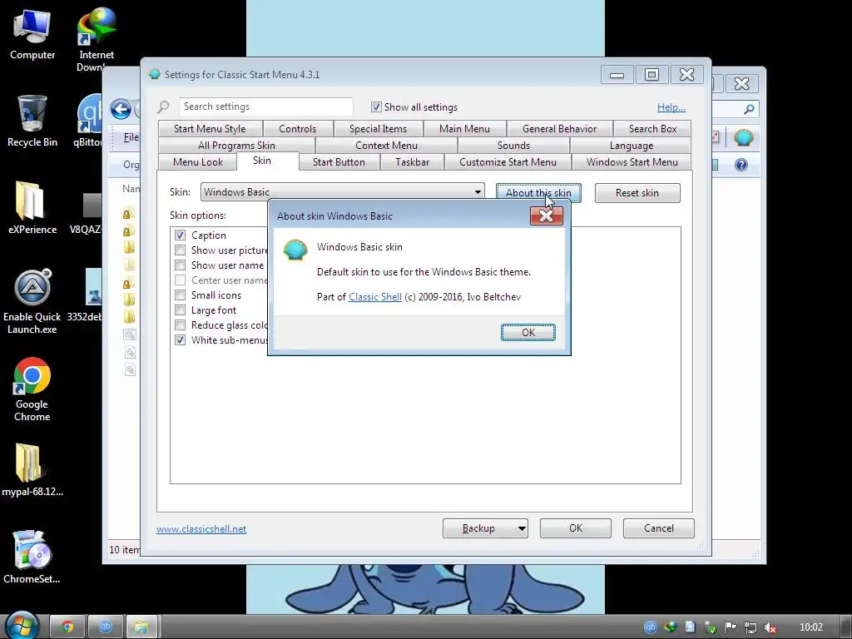Open qBittorrent tray icon
The height and width of the screenshot is (639, 852).
point(650,627)
